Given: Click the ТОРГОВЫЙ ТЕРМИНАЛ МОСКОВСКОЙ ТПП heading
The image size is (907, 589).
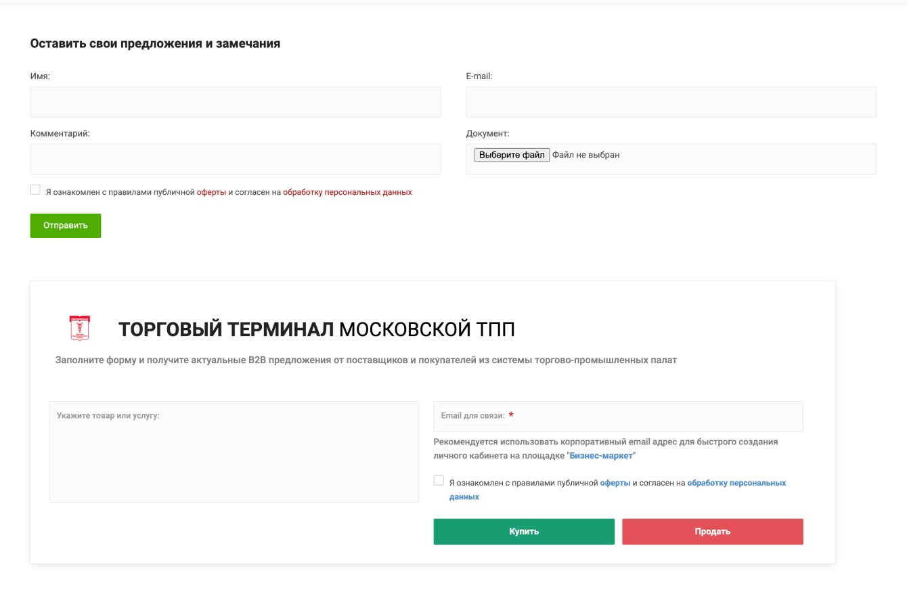Looking at the screenshot, I should click(317, 329).
